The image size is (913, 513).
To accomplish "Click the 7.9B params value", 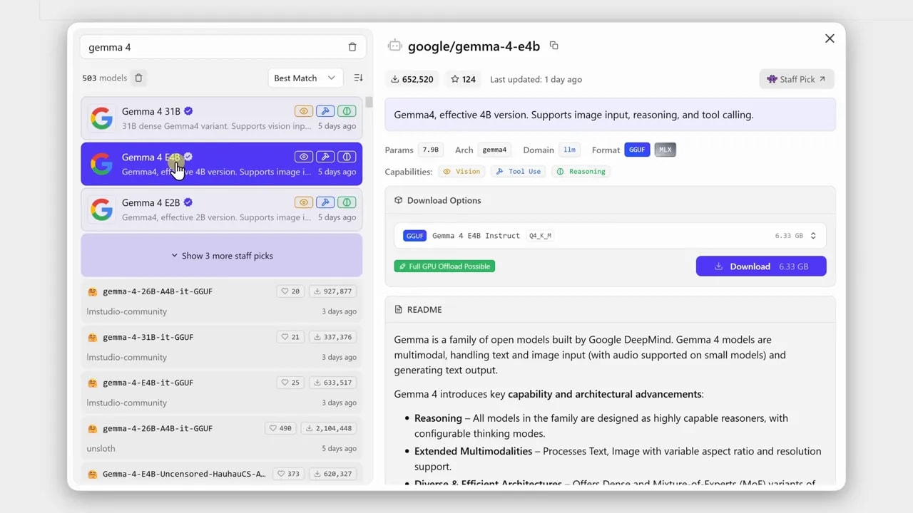I will [x=431, y=150].
